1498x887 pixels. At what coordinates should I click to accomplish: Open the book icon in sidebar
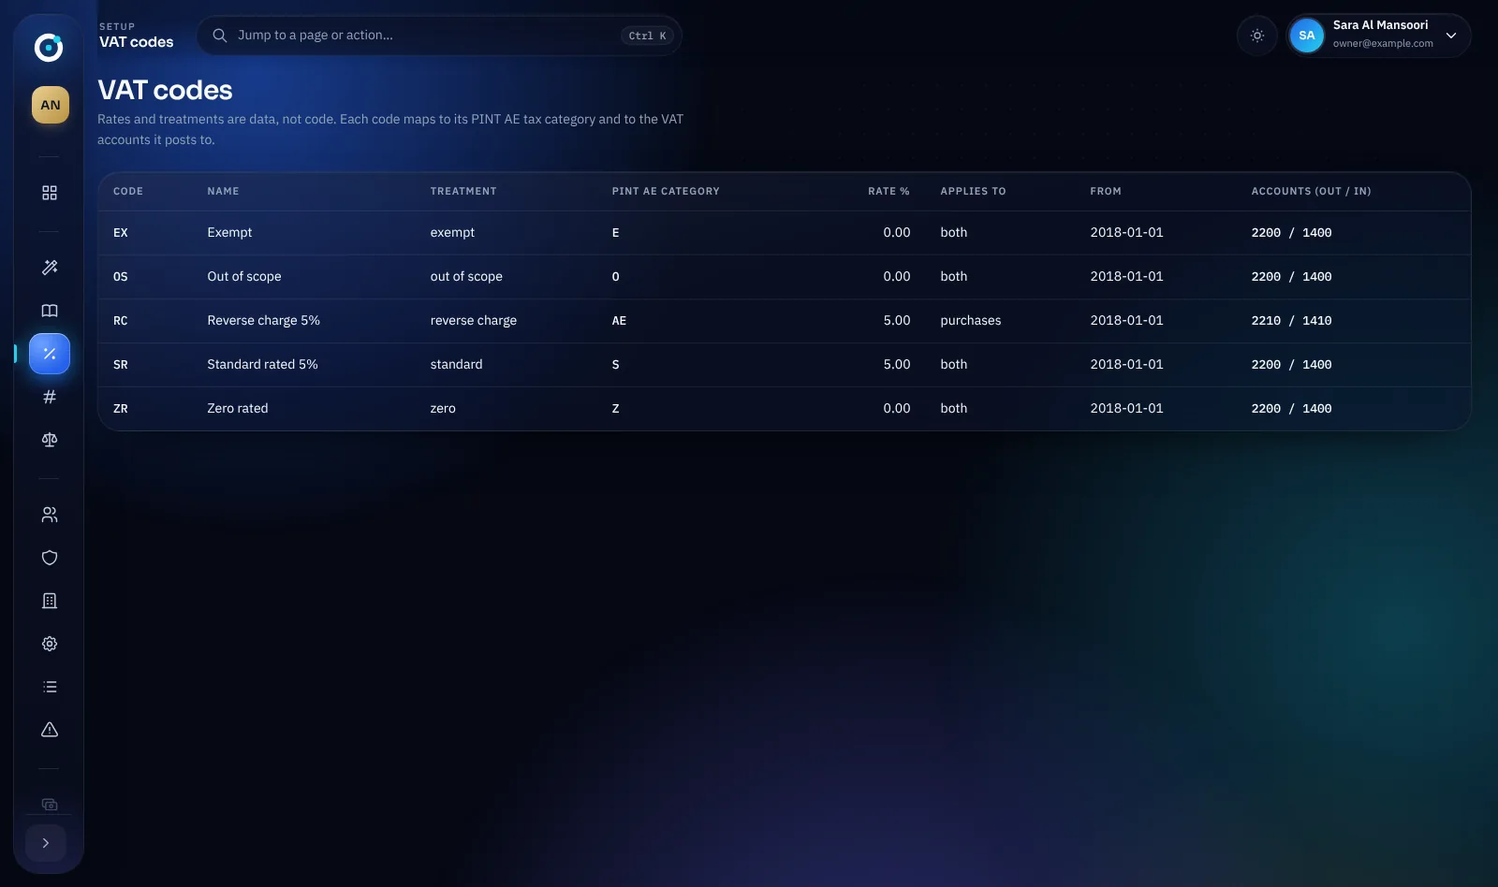coord(50,311)
